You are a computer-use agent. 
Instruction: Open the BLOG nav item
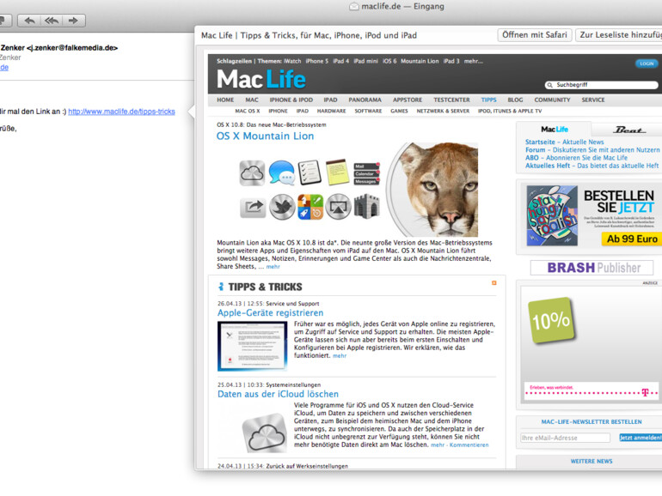coord(515,100)
